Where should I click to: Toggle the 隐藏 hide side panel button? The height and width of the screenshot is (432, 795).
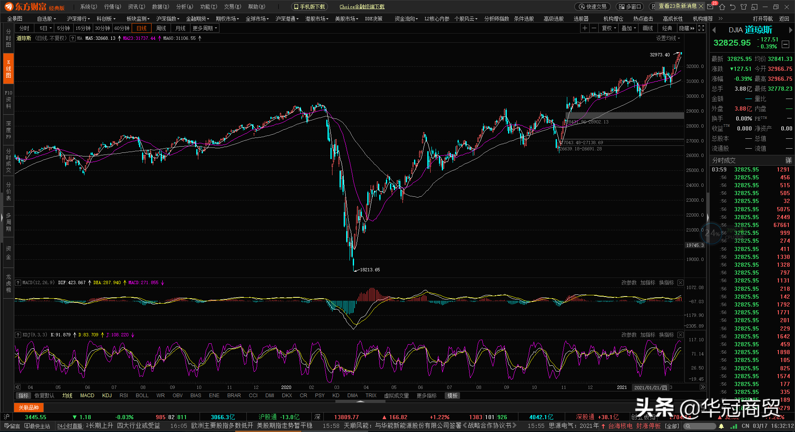[687, 28]
